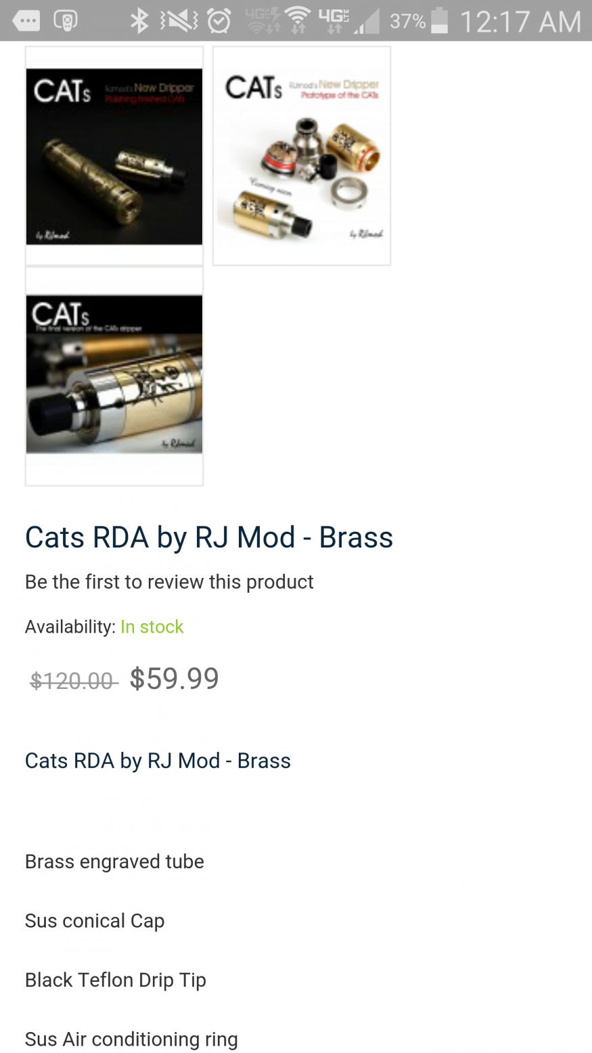Tap the Bluetooth status icon
The image size is (592, 1053).
click(139, 21)
